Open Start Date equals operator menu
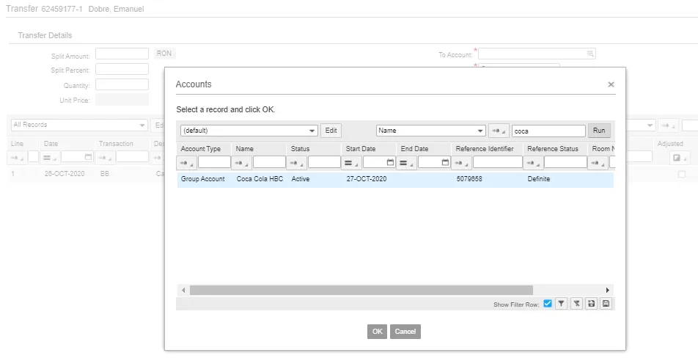This screenshot has height=361, width=698. tap(352, 163)
